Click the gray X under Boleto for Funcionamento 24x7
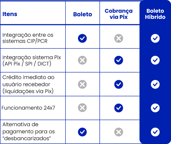This screenshot has height=144, width=171. click(82, 108)
